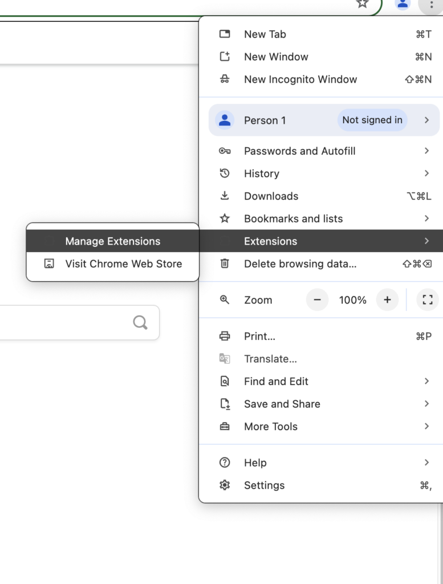This screenshot has height=584, width=443.
Task: Expand the Help submenu chevron
Action: pyautogui.click(x=426, y=463)
